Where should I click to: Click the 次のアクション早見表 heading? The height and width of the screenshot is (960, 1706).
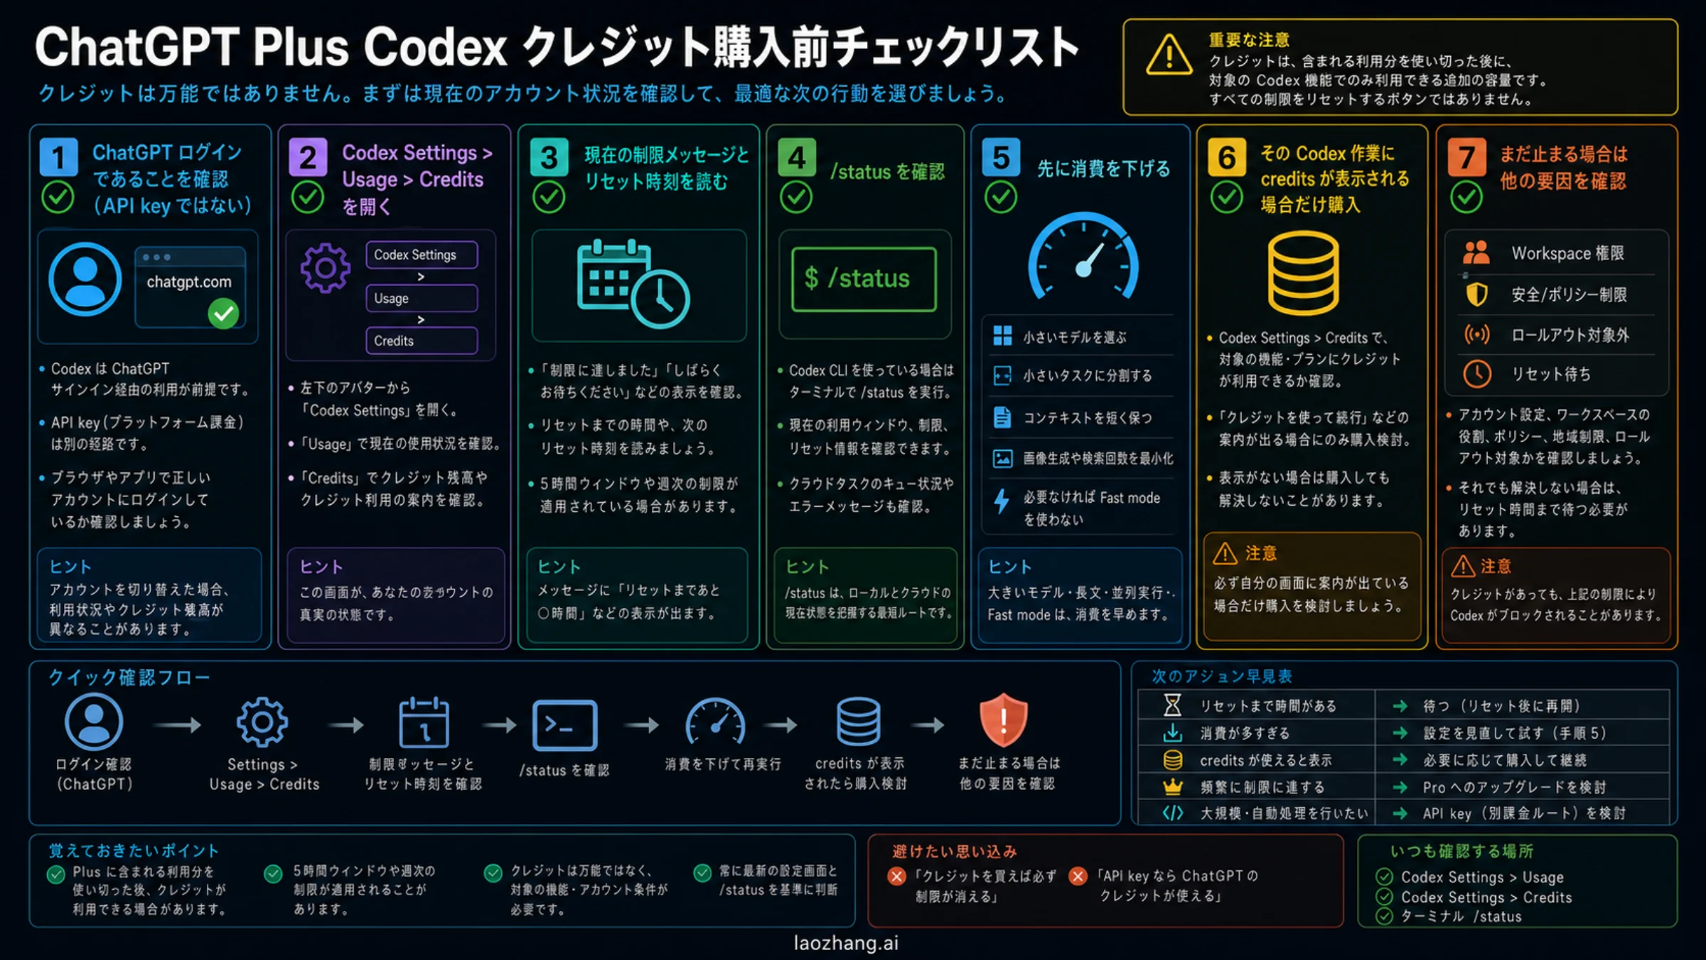(x=1222, y=676)
